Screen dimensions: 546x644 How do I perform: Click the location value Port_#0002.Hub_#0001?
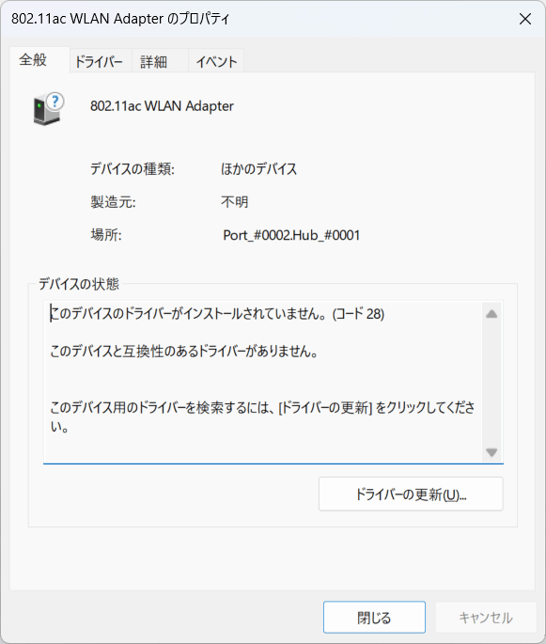click(x=291, y=235)
